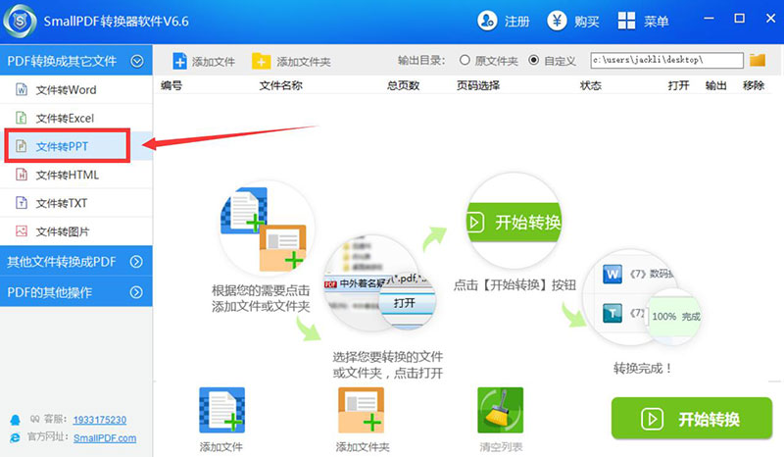Click the 文件名称 column header

[280, 85]
